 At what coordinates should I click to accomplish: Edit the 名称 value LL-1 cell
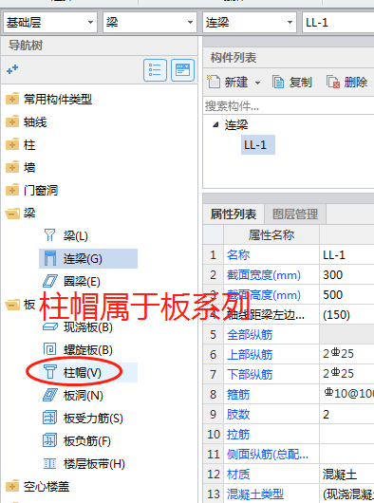(346, 255)
